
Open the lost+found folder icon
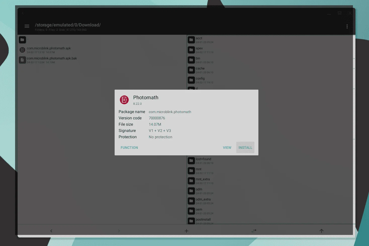click(191, 161)
